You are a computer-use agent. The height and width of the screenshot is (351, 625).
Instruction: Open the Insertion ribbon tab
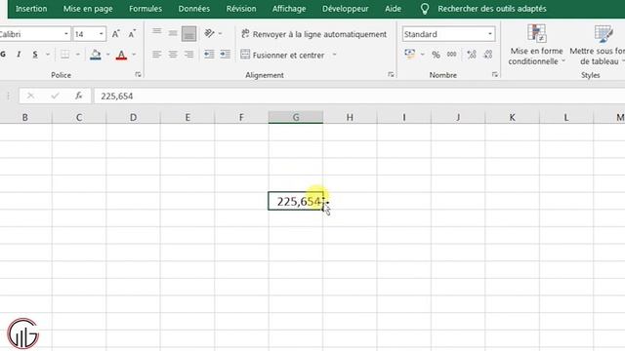point(31,9)
